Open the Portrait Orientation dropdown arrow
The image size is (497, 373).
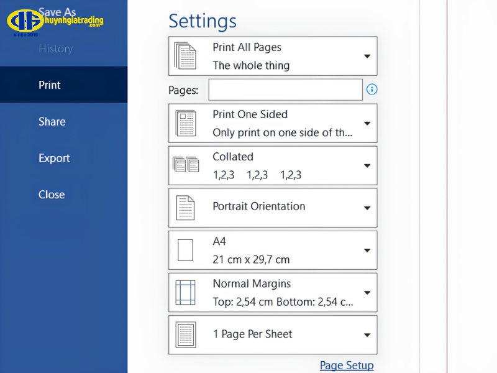coord(367,208)
